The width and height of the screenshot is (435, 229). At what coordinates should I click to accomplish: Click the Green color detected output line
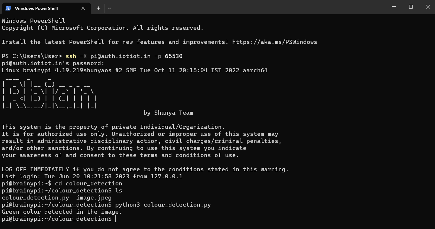(62, 212)
